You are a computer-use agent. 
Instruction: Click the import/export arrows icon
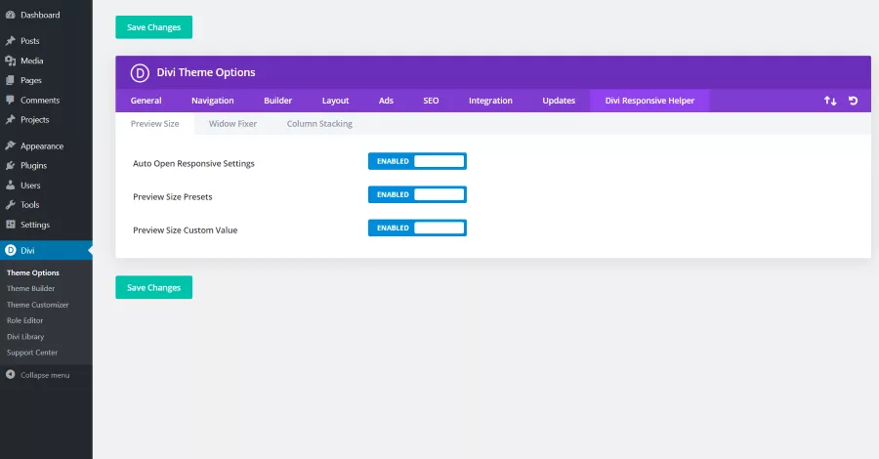pos(830,101)
